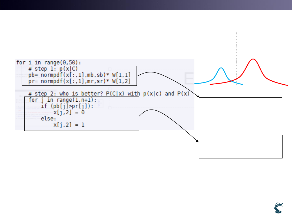This screenshot has height=219, width=292.
Task: Select the lower empty text box
Action: coord(240,146)
